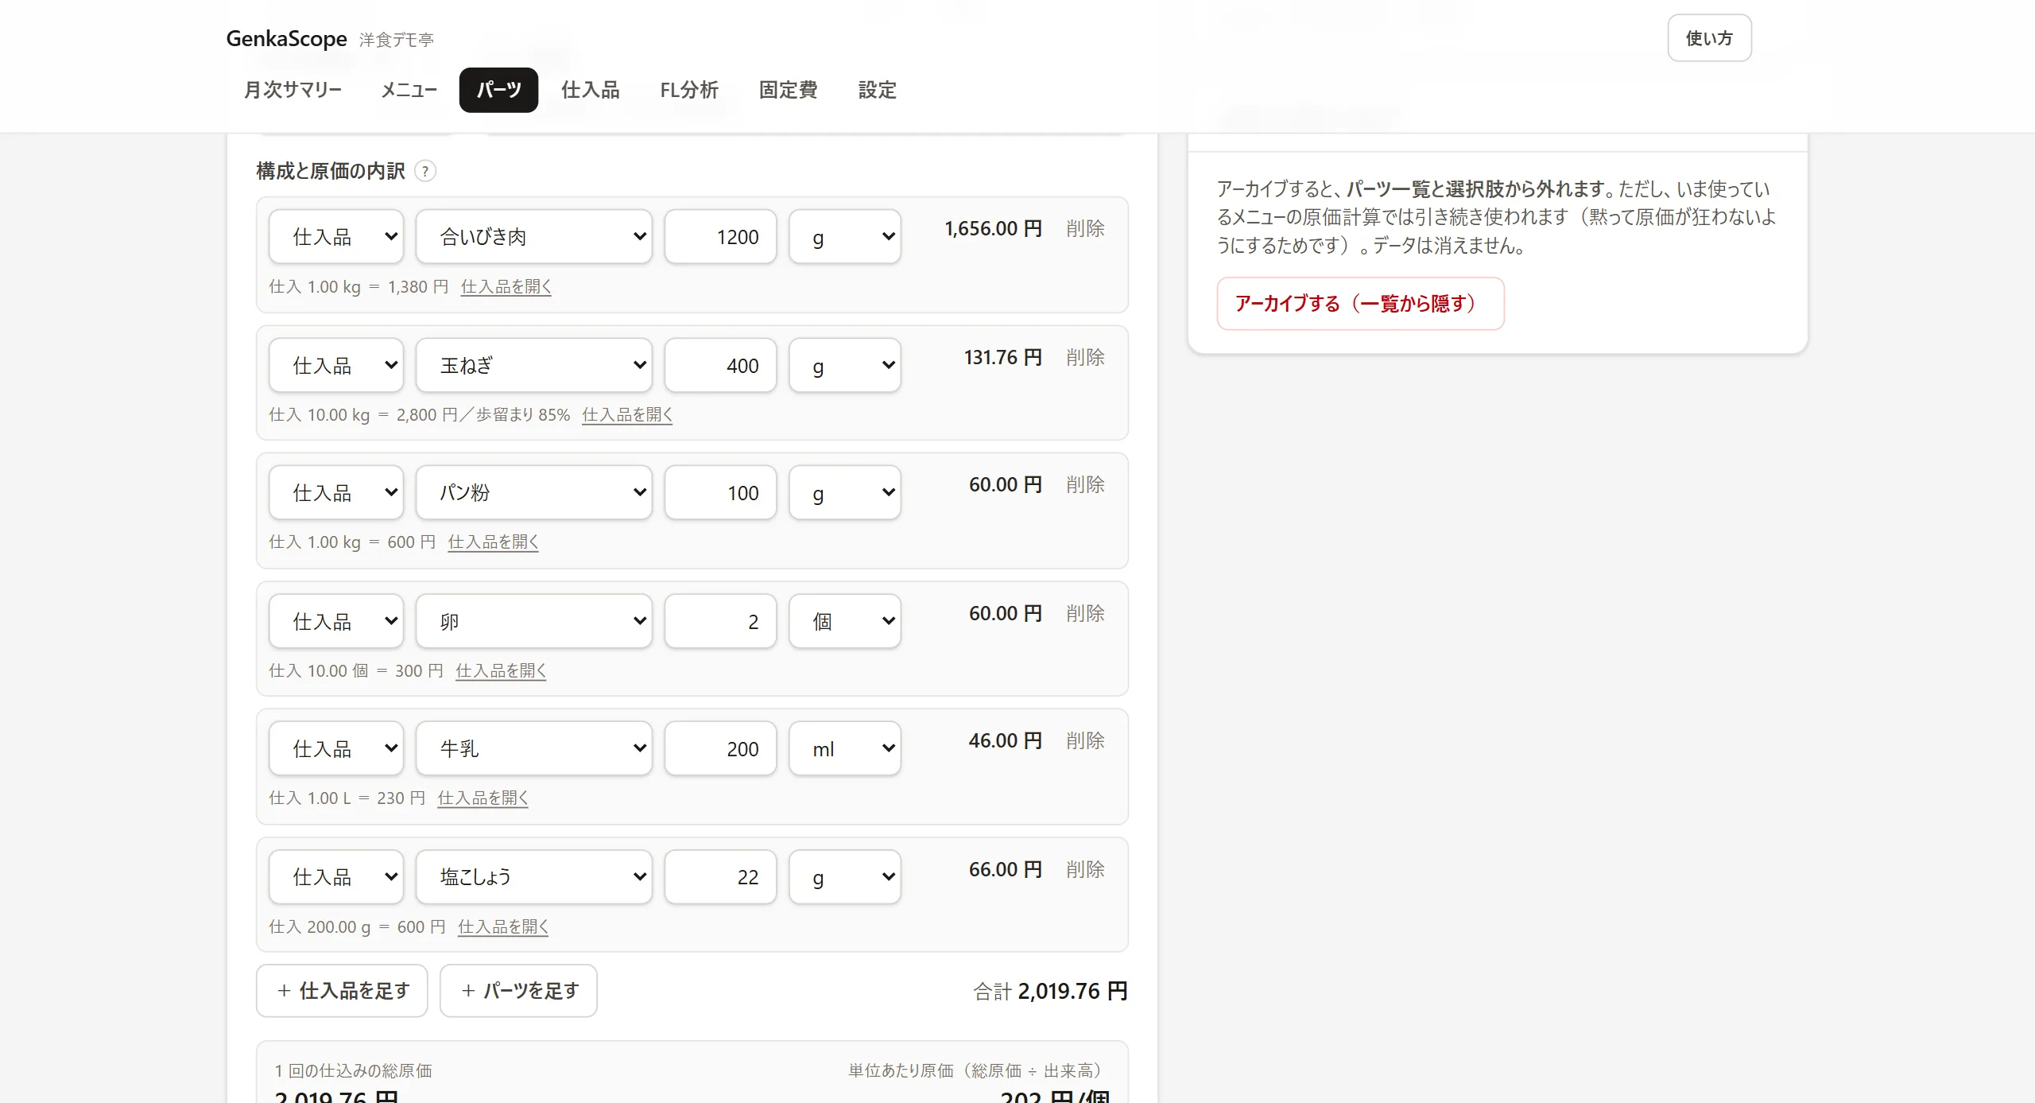The height and width of the screenshot is (1103, 2035).
Task: Click アーカイブする（一覧から隠す） button
Action: point(1360,304)
